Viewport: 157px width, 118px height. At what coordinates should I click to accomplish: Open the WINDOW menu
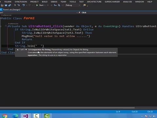(x=139, y=2)
